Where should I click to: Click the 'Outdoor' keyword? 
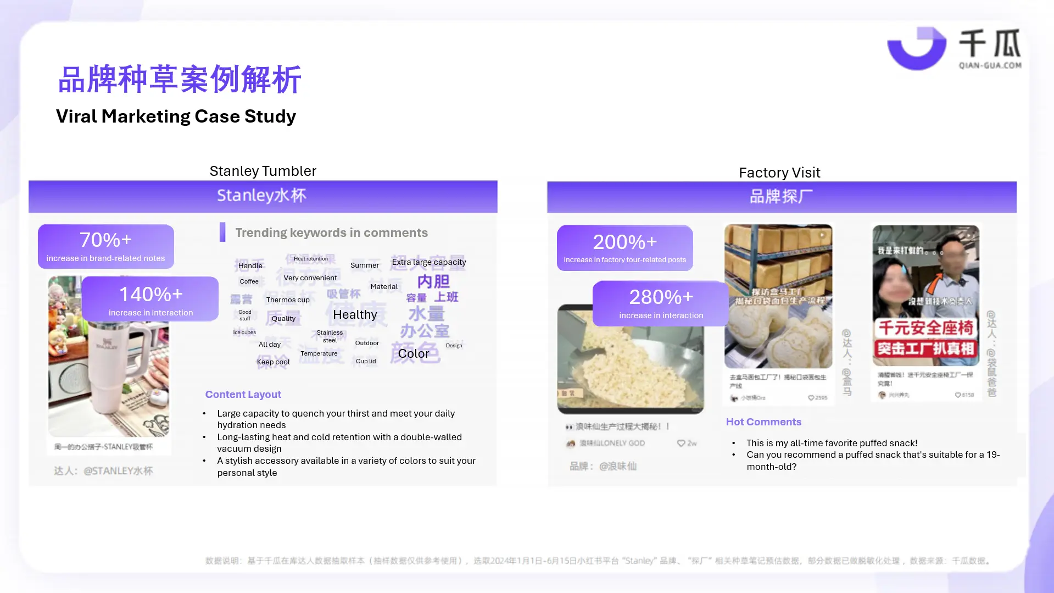tap(367, 343)
